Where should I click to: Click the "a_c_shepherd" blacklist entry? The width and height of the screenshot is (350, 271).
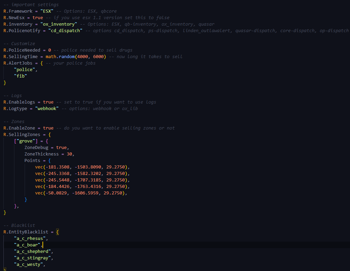pos(33,251)
